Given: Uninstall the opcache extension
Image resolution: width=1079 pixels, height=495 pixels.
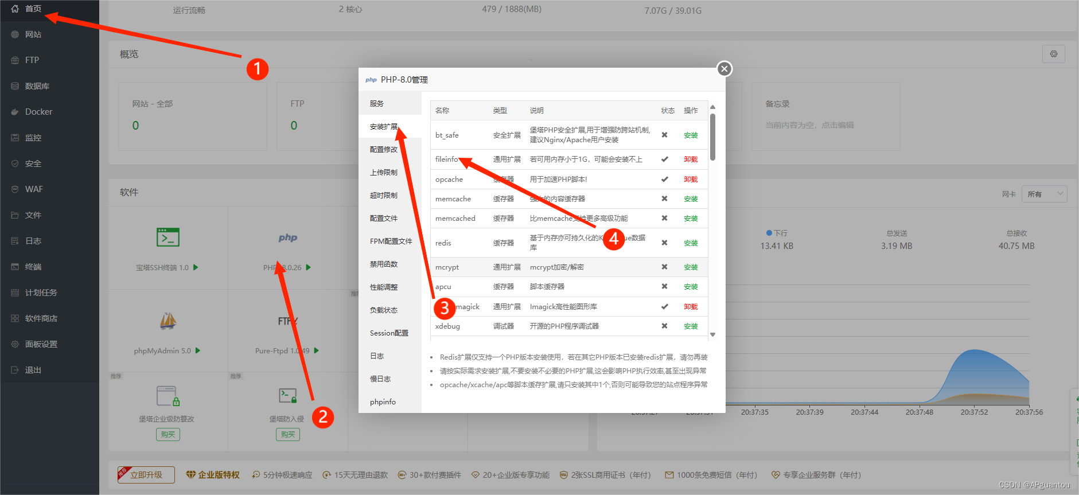Looking at the screenshot, I should click(691, 180).
